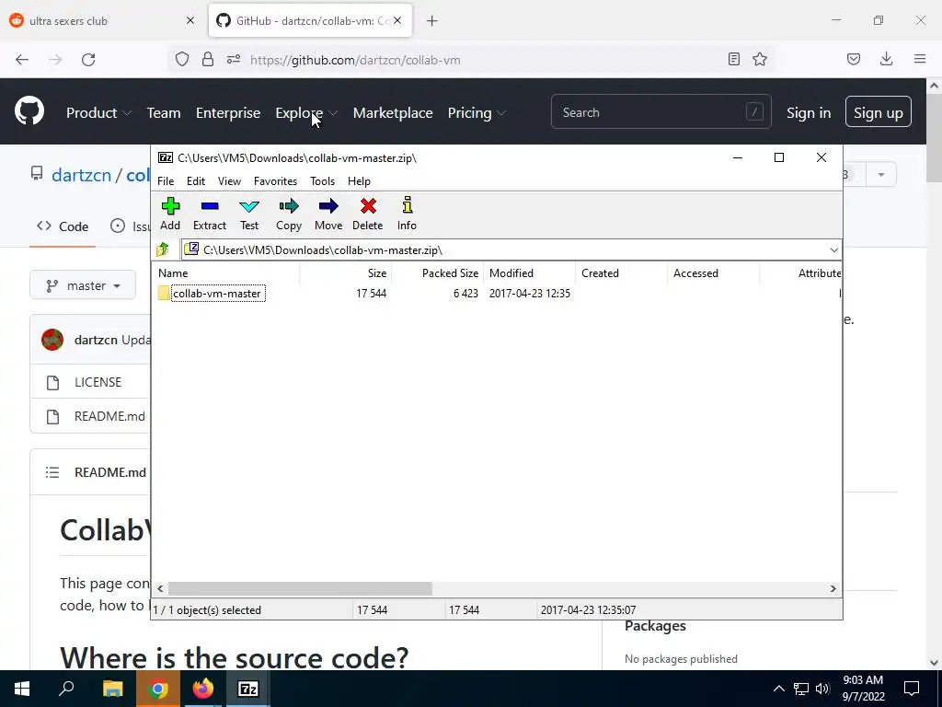Switch to the ultra sexers club tab

coord(102,21)
